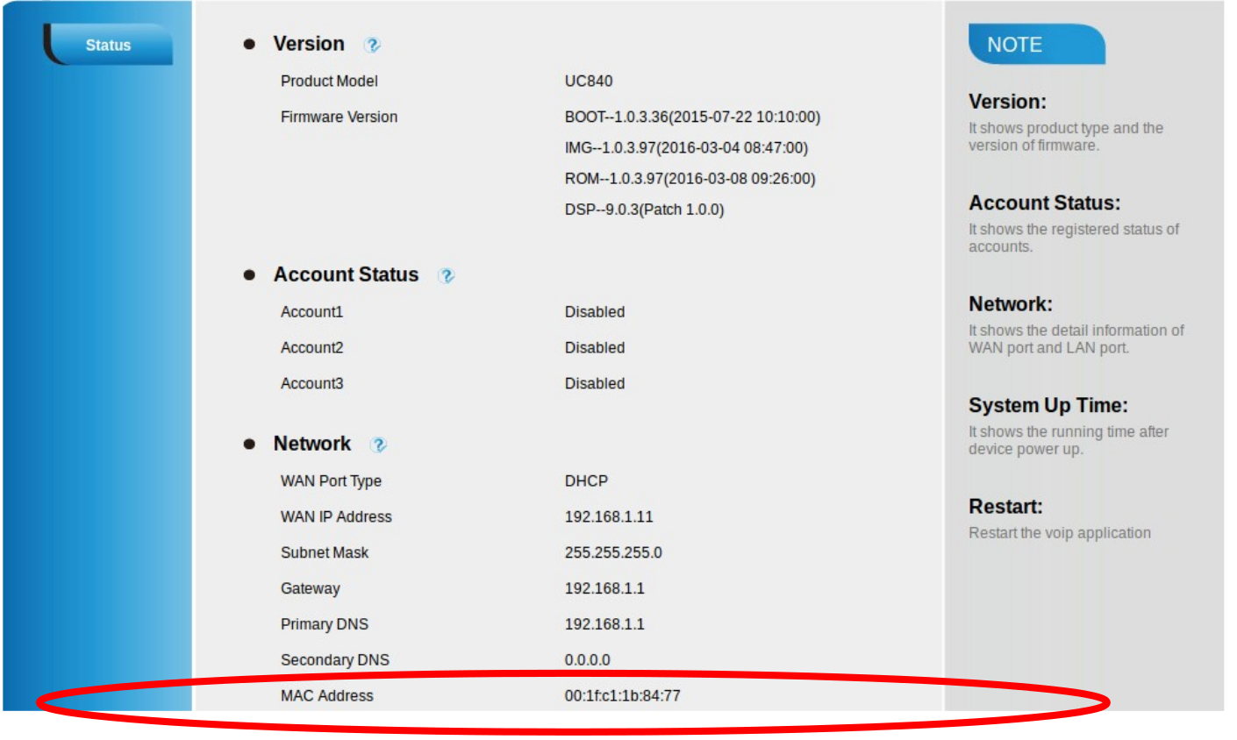Image resolution: width=1237 pixels, height=740 pixels.
Task: Click note 'It shows the running time'
Action: [x=1069, y=440]
